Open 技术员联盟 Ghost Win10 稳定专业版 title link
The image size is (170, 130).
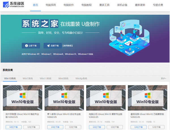click(x=22, y=116)
